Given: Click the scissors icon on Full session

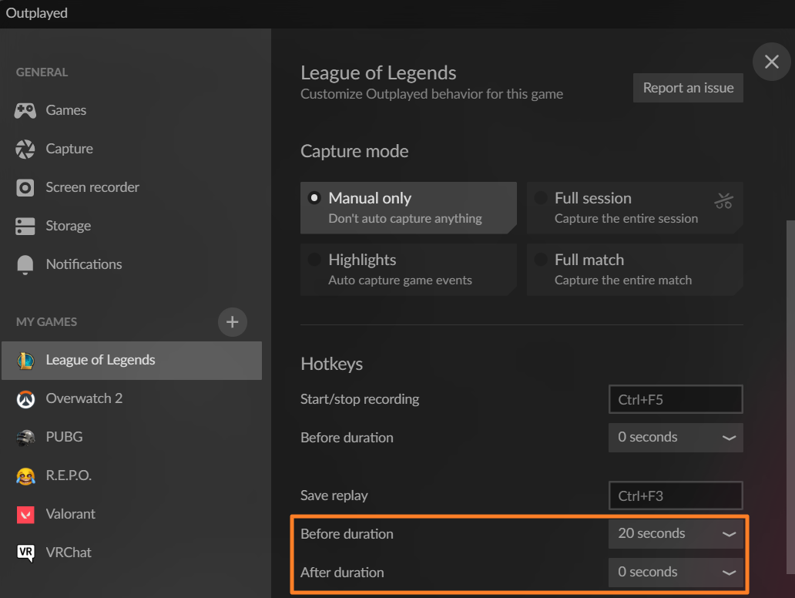Looking at the screenshot, I should click(x=723, y=201).
